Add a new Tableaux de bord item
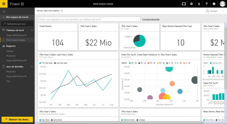 [32, 30]
